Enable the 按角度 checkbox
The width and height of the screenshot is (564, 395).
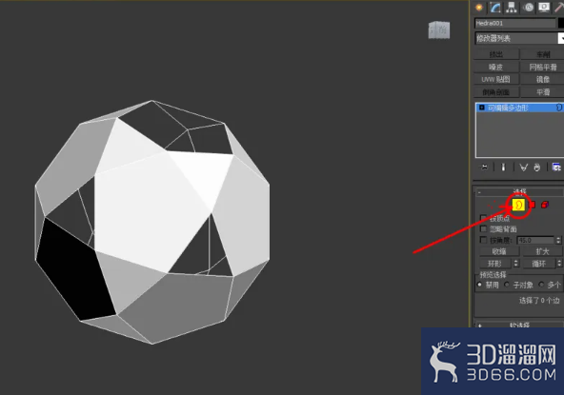(484, 240)
